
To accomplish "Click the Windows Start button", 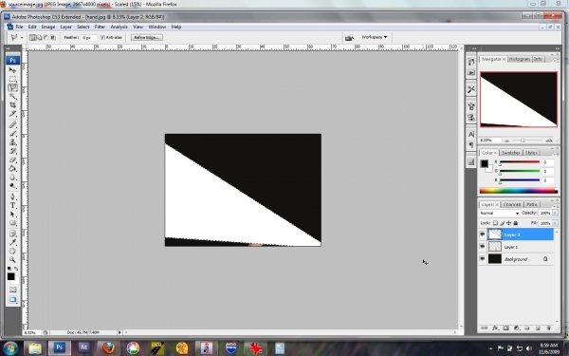I will [10, 348].
